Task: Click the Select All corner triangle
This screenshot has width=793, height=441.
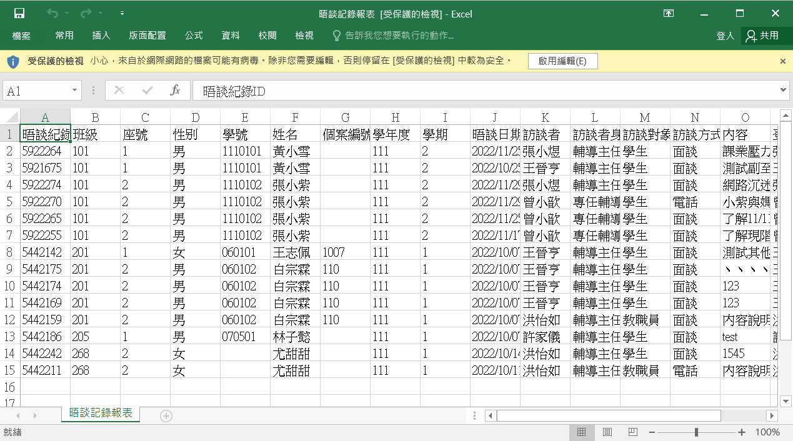Action: tap(10, 117)
